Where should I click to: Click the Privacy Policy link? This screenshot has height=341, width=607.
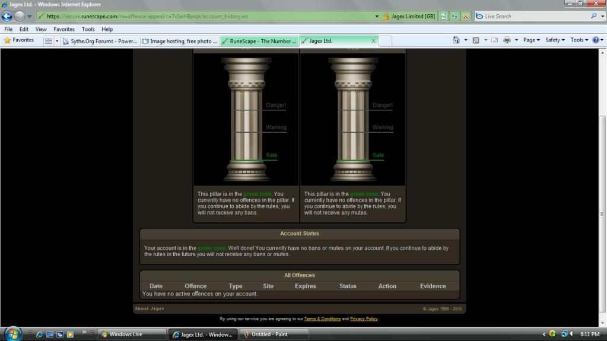coord(364,318)
